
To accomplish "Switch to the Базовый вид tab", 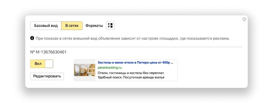I will coord(46,26).
